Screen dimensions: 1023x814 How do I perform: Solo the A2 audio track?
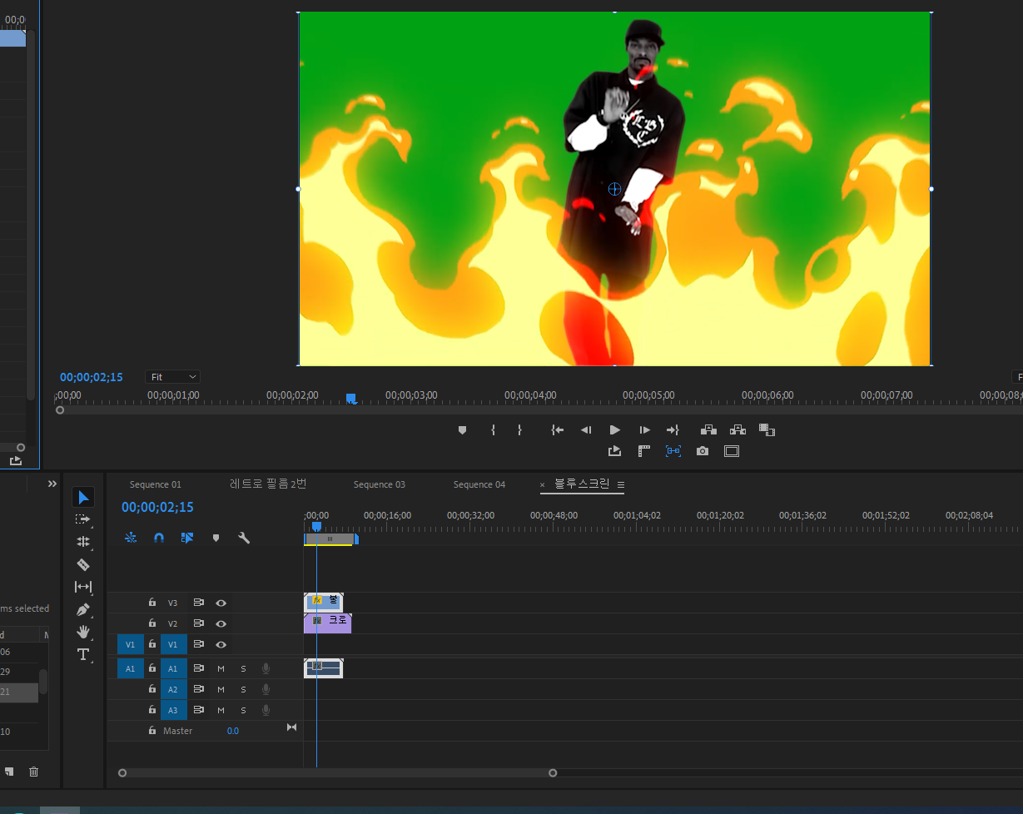click(244, 689)
